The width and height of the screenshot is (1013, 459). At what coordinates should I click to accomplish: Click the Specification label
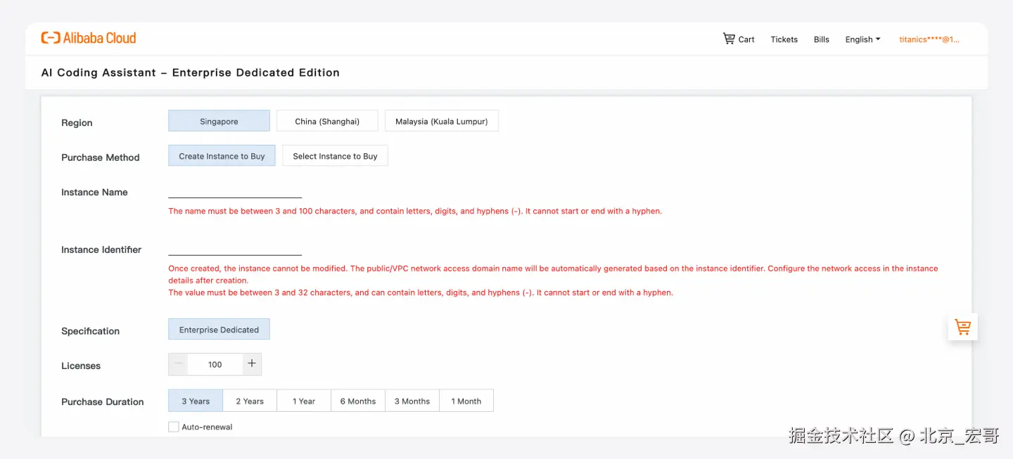[x=90, y=331]
